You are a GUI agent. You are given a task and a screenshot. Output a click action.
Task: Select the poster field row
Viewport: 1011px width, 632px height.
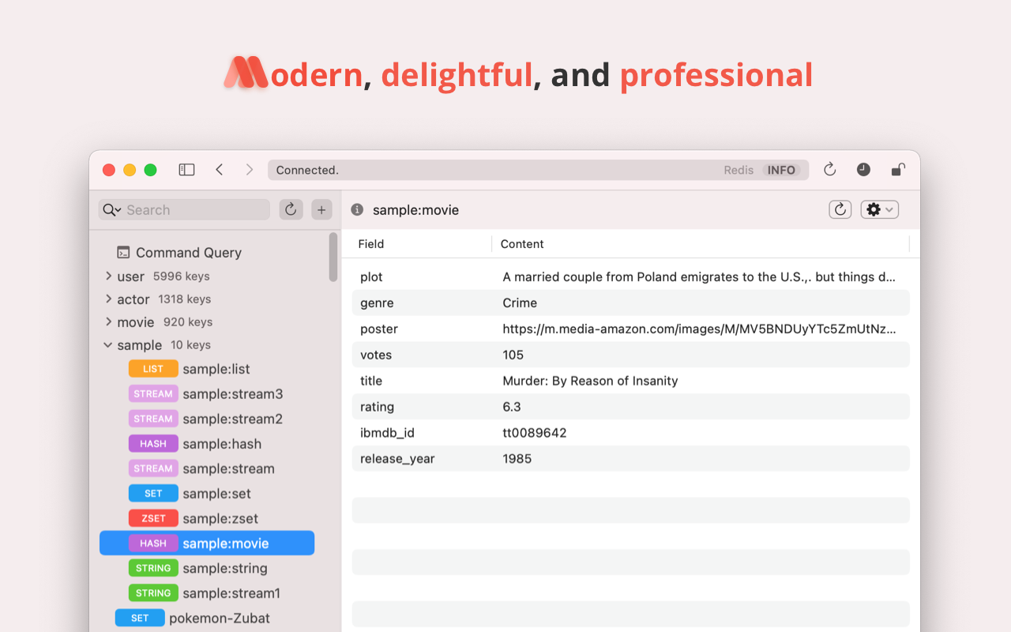pyautogui.click(x=631, y=329)
